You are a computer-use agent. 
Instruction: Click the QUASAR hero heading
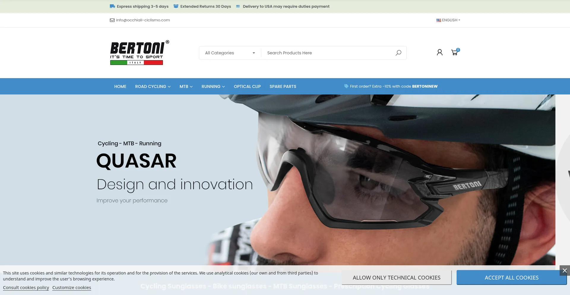point(137,161)
